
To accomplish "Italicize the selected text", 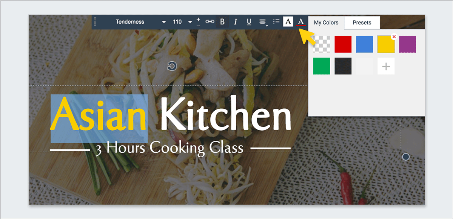I will pos(235,21).
